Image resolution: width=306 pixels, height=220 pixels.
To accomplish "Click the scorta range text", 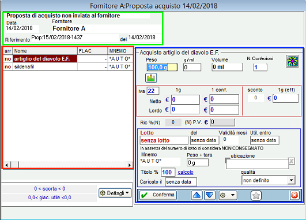I will point(50,189).
